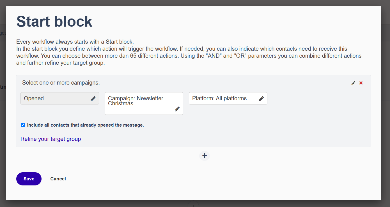Select the Opened action field
Image resolution: width=390 pixels, height=207 pixels.
click(x=60, y=98)
